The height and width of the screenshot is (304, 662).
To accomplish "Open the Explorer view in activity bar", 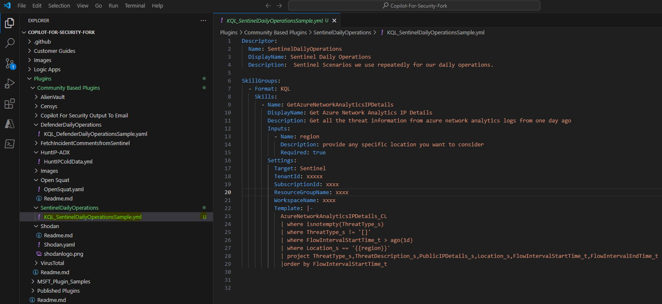I will pyautogui.click(x=10, y=23).
